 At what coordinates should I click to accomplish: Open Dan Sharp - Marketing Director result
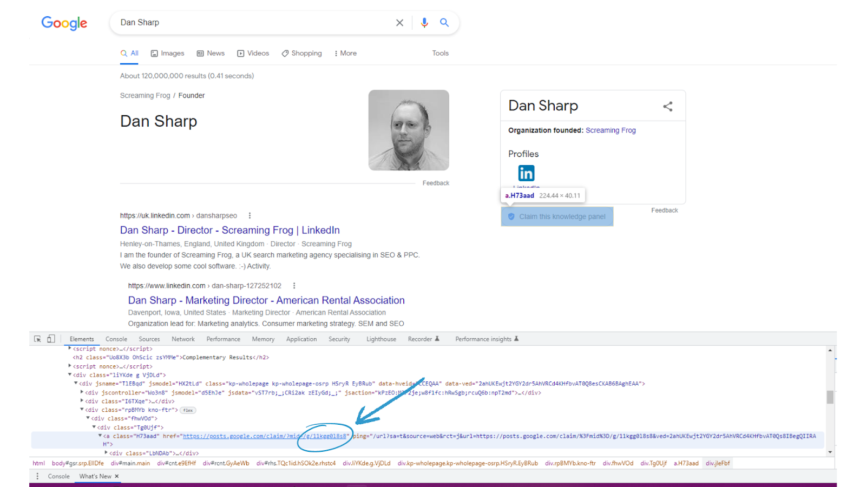tap(266, 300)
